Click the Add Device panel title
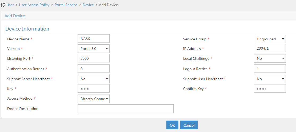This screenshot has width=296, height=132. (x=15, y=16)
